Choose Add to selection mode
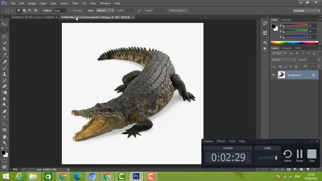The image size is (322, 181). 25,11
